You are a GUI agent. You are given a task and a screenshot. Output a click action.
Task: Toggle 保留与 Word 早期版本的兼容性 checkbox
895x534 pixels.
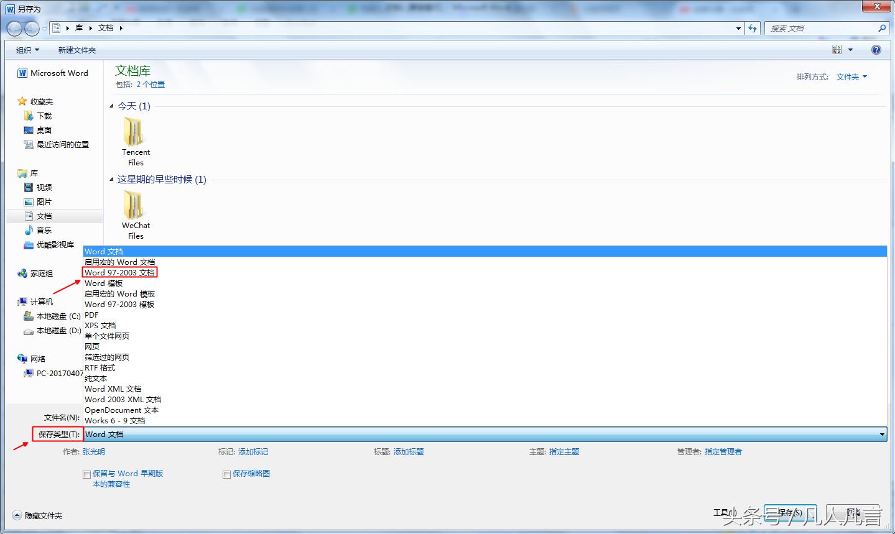86,474
